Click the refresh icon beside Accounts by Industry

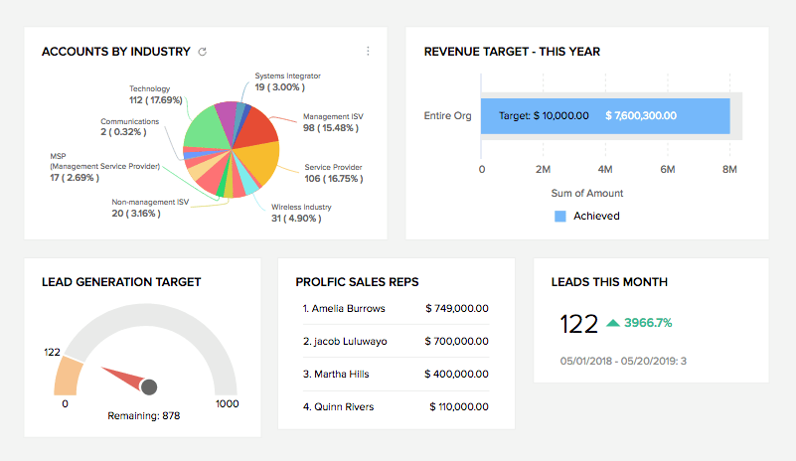pyautogui.click(x=203, y=52)
